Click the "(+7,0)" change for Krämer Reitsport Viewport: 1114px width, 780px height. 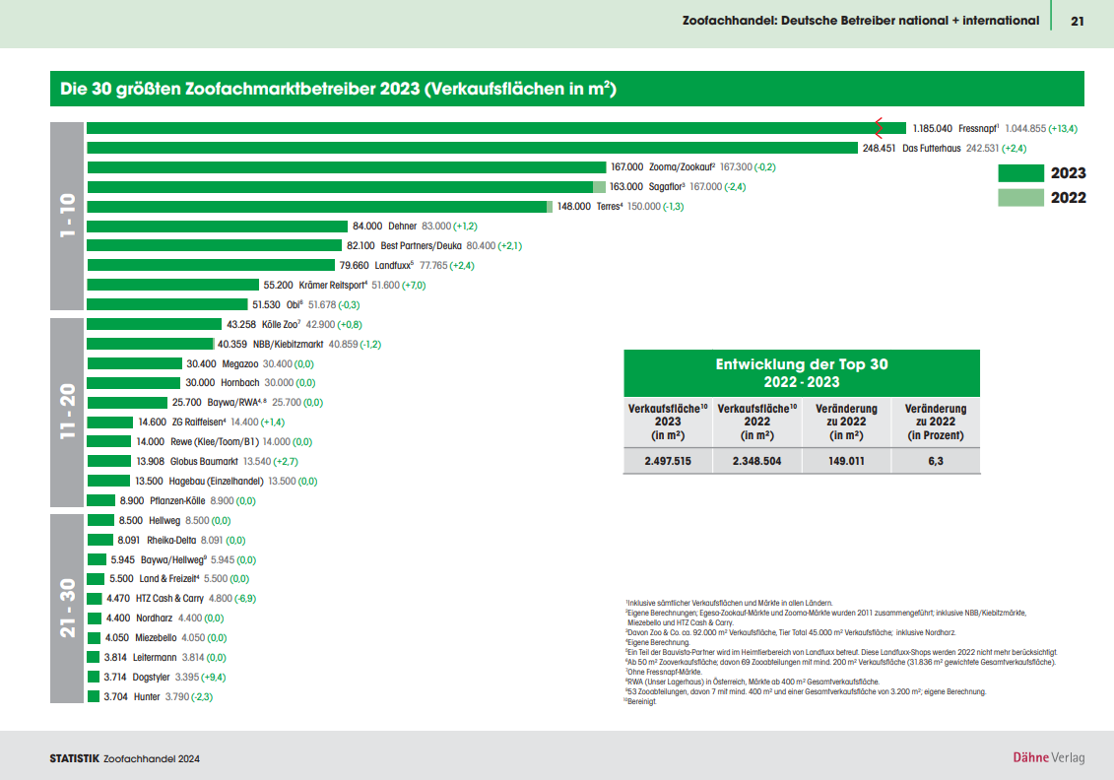tap(414, 286)
